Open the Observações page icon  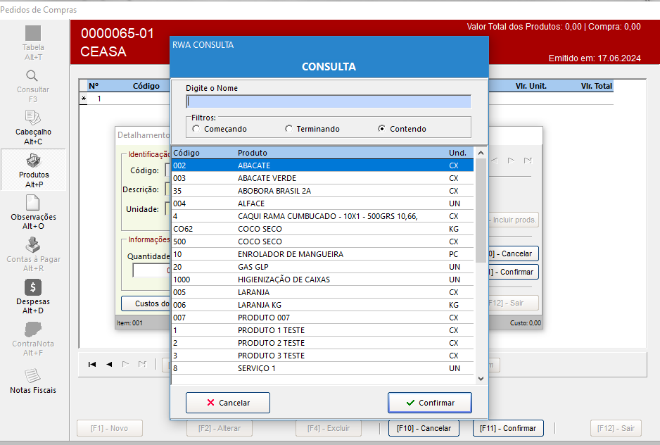pos(33,202)
